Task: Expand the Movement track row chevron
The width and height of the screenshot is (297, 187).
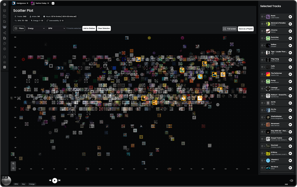Action: tap(264, 125)
